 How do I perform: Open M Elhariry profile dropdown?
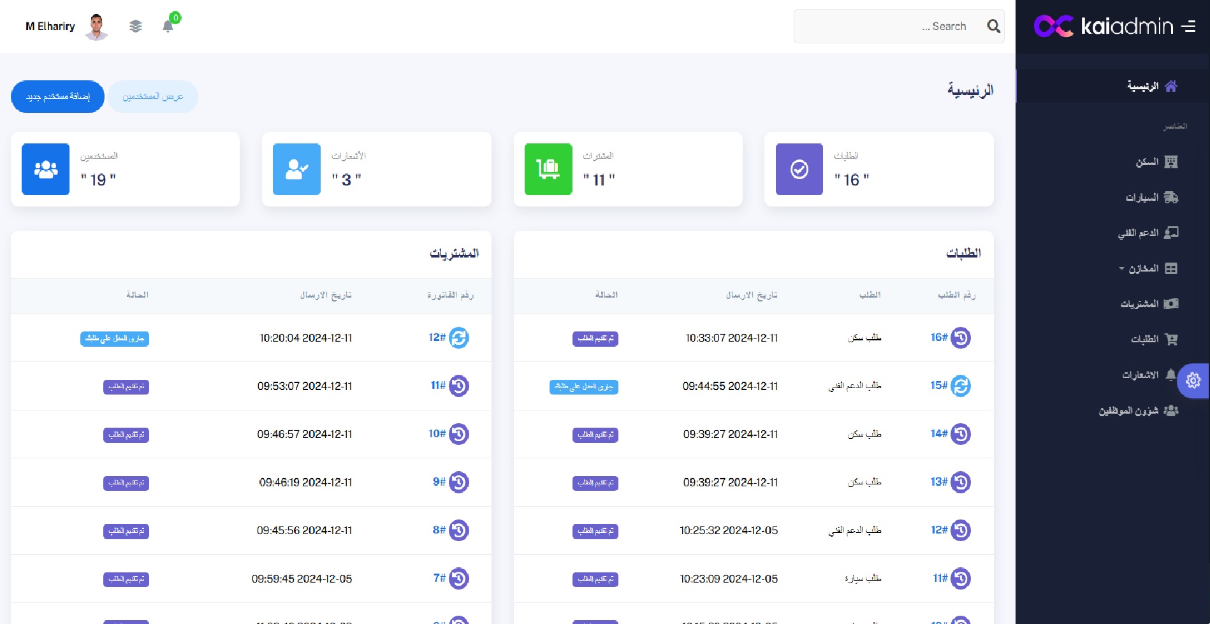click(x=66, y=26)
